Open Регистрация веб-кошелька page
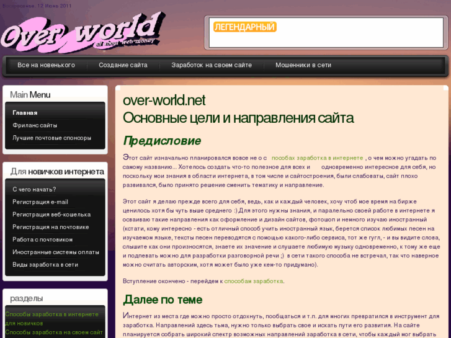The height and width of the screenshot is (338, 451). click(x=51, y=215)
